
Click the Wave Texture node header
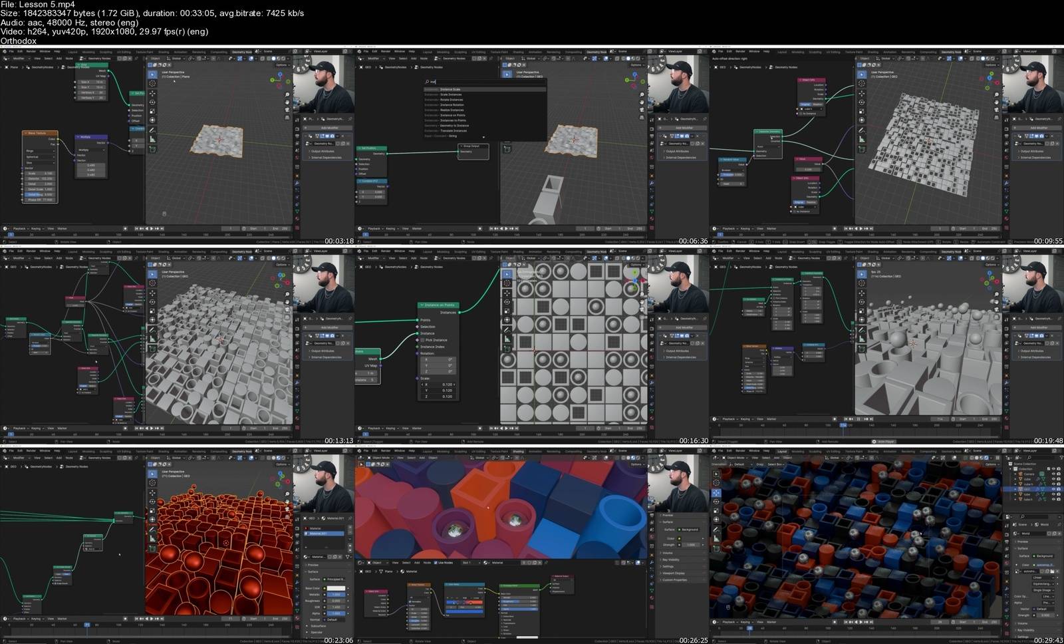coord(40,133)
